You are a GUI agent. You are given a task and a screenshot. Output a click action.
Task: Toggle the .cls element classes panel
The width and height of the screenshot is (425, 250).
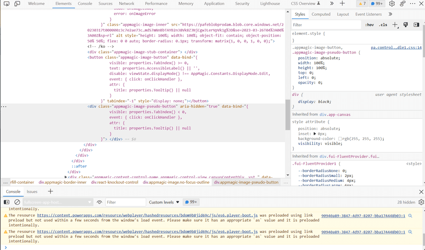(383, 25)
